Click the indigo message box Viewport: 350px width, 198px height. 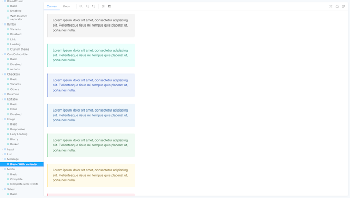point(91,85)
